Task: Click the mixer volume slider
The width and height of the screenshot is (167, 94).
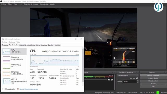Action: tap(96, 80)
